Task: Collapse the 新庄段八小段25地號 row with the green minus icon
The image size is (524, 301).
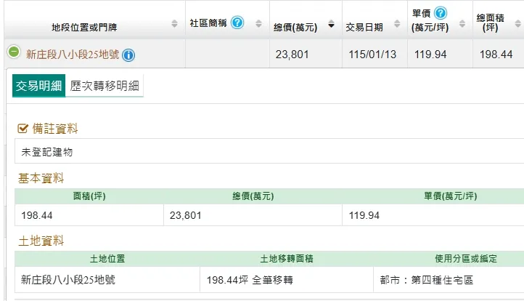Action: tap(14, 52)
